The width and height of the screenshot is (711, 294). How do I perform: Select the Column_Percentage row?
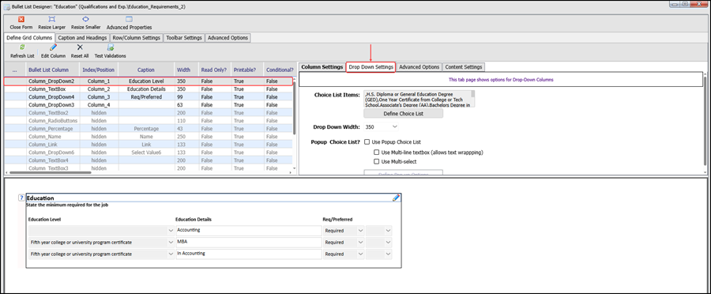click(x=149, y=129)
